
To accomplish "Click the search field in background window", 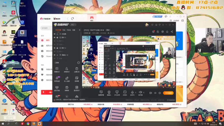I will point(46,28).
